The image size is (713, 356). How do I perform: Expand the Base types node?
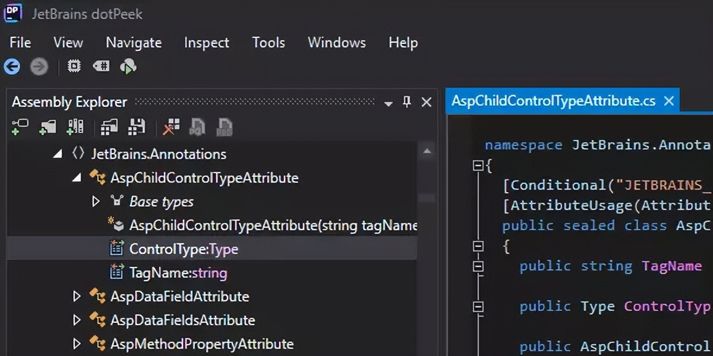point(96,201)
